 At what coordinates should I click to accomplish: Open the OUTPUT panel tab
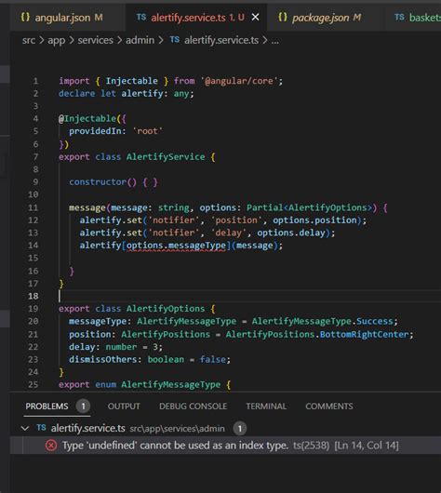(124, 406)
